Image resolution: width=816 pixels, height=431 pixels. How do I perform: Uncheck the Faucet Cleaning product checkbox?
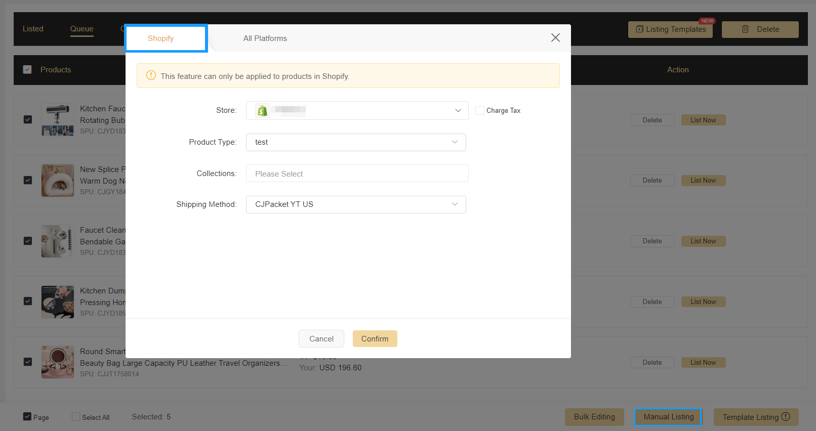[x=28, y=241]
